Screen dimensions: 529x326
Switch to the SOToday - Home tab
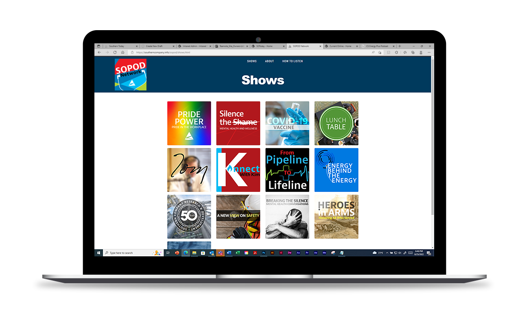268,46
